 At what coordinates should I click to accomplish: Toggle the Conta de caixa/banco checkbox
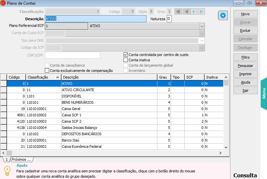[x=47, y=65]
